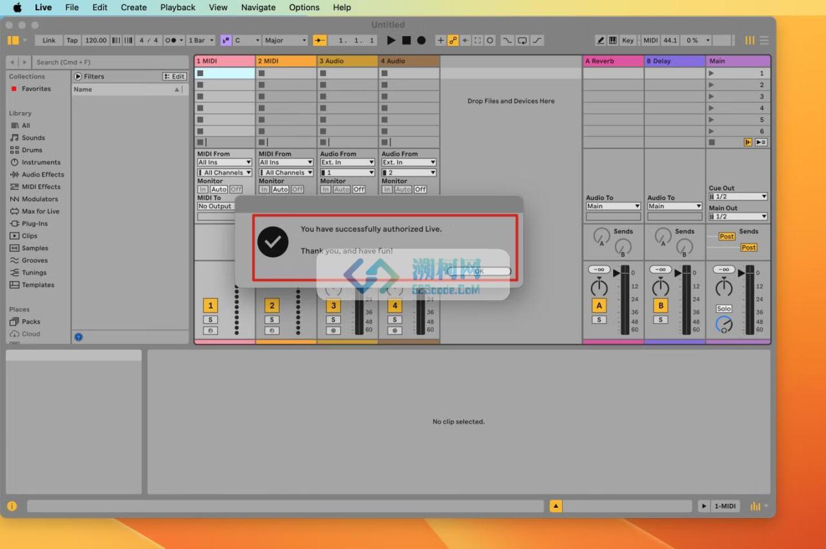Open the 1 Bar quantization dropdown
Viewport: 826px width, 549px height.
[201, 40]
